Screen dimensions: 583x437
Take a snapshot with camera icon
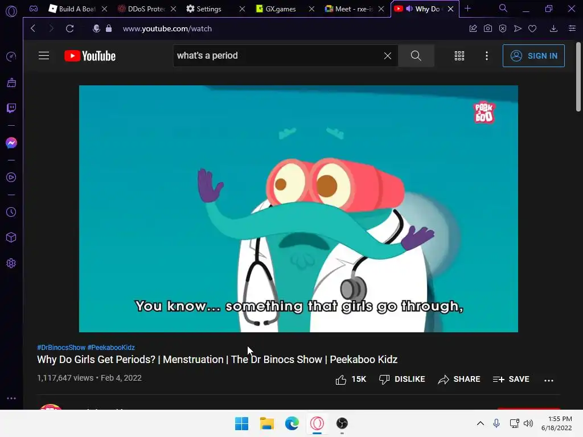coord(488,28)
